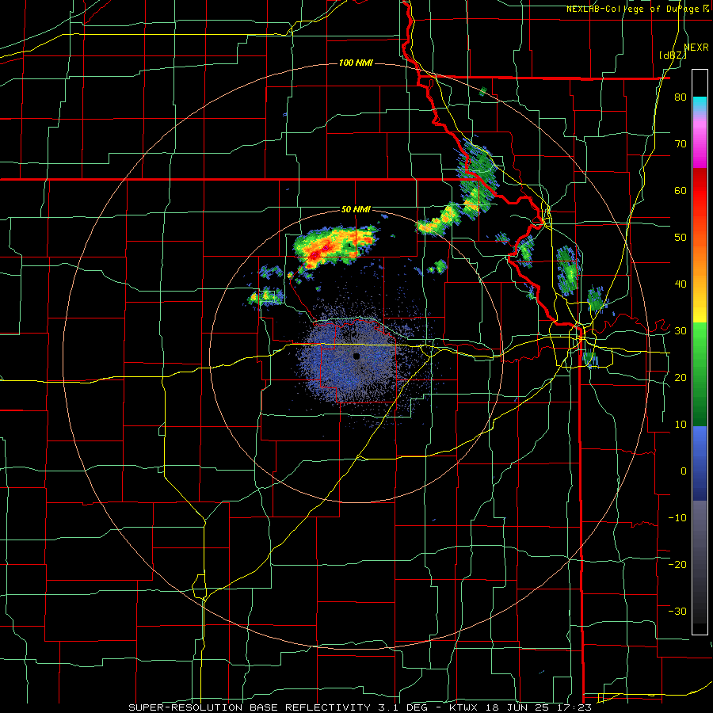Click the 100 NMI range ring label
This screenshot has width=713, height=713.
point(356,63)
